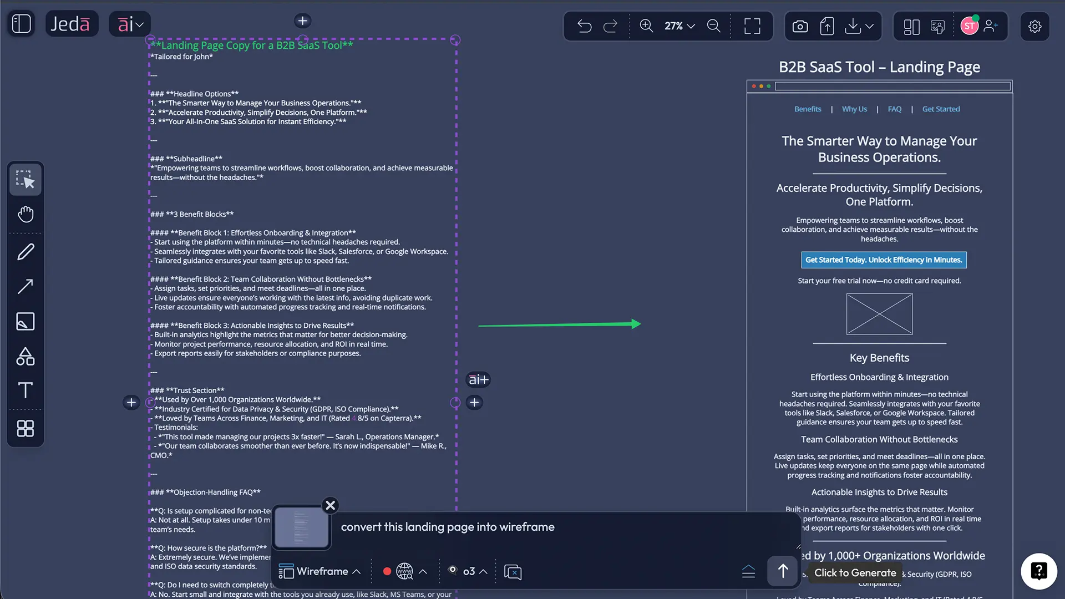Clear chat with the message-x icon
Screen dimensions: 1065x599
pos(513,572)
